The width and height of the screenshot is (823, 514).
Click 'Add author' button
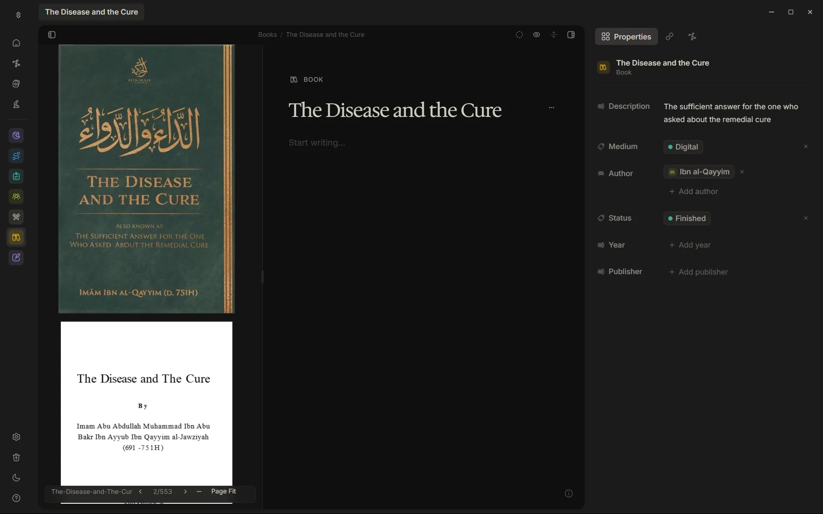694,191
